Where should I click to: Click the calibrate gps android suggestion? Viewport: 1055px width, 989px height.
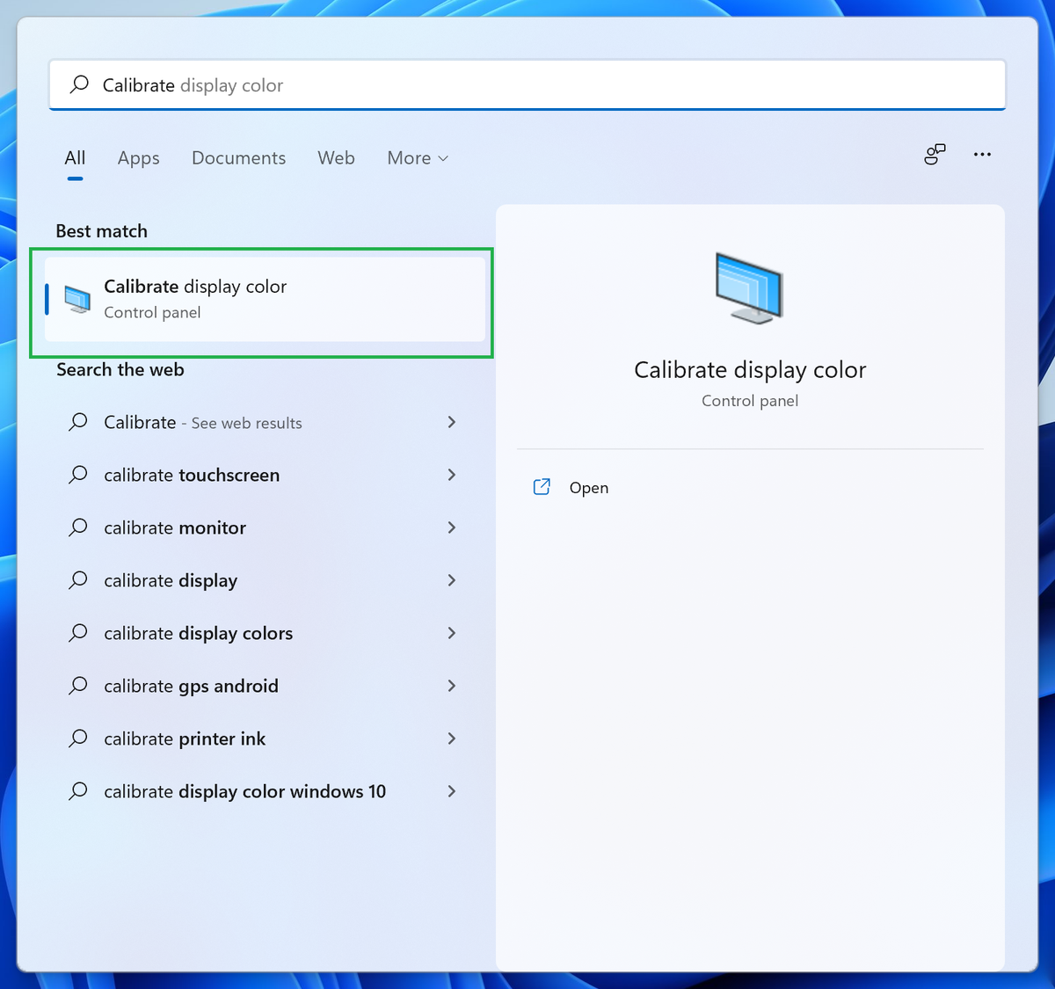[191, 686]
